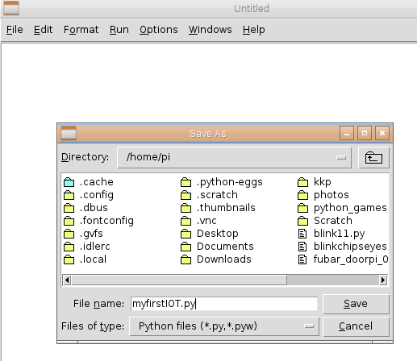Image resolution: width=417 pixels, height=361 pixels.
Task: Select the .thumbnails folder icon
Action: (x=186, y=208)
